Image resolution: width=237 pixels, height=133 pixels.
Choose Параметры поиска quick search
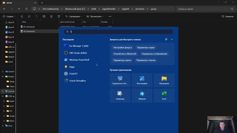click(146, 60)
